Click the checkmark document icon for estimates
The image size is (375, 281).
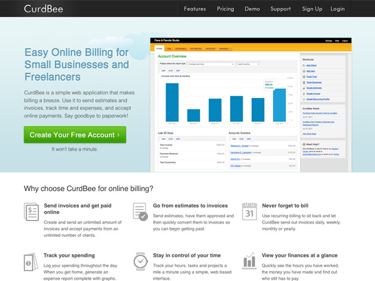click(x=141, y=212)
